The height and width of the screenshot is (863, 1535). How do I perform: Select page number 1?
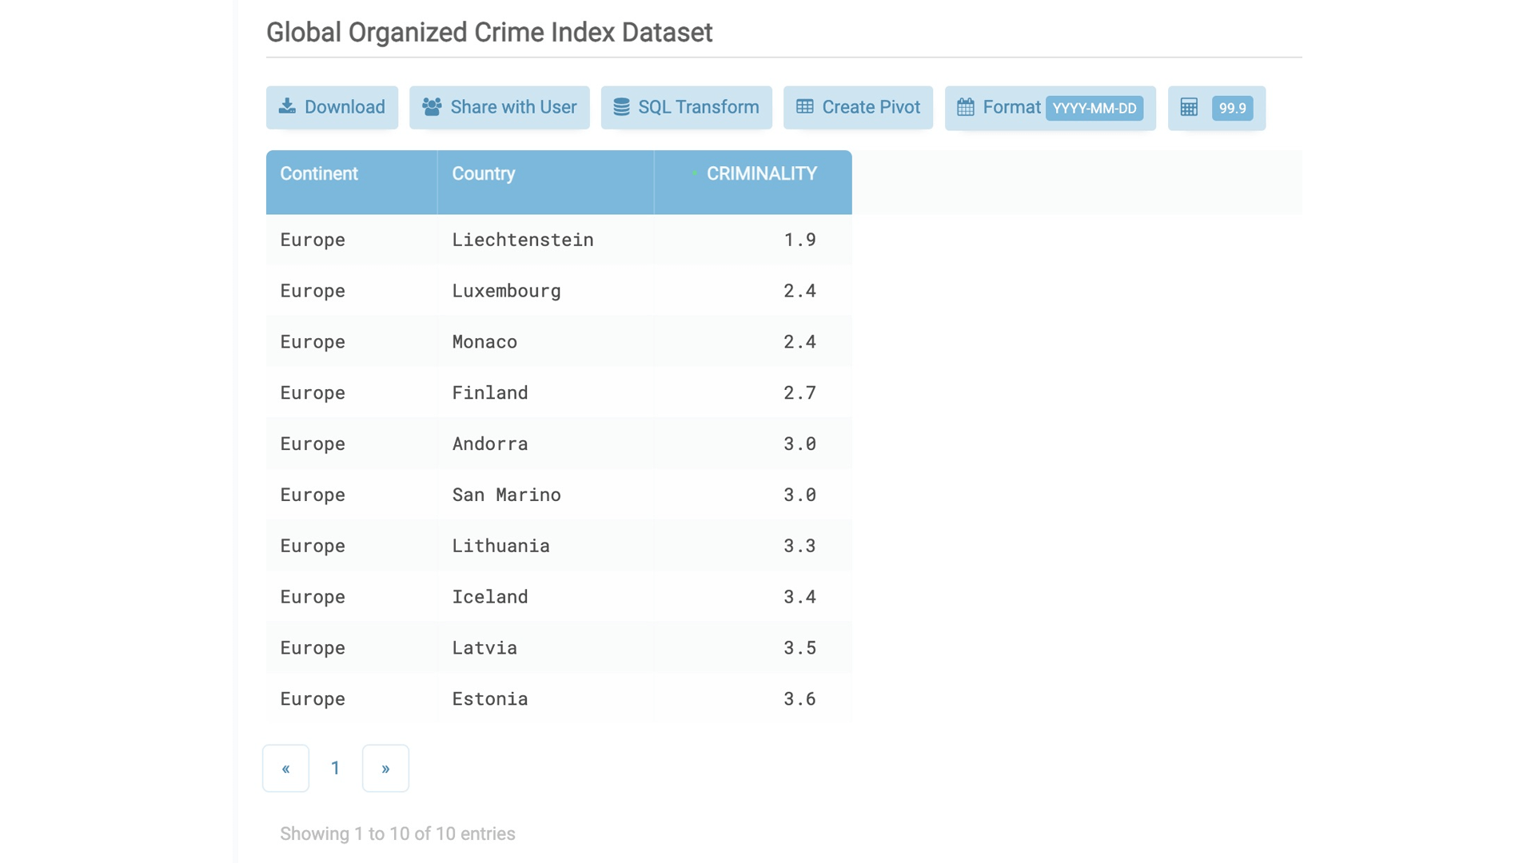pos(336,768)
